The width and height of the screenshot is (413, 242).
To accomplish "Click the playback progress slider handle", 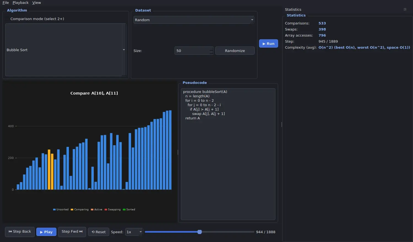I will click(200, 232).
